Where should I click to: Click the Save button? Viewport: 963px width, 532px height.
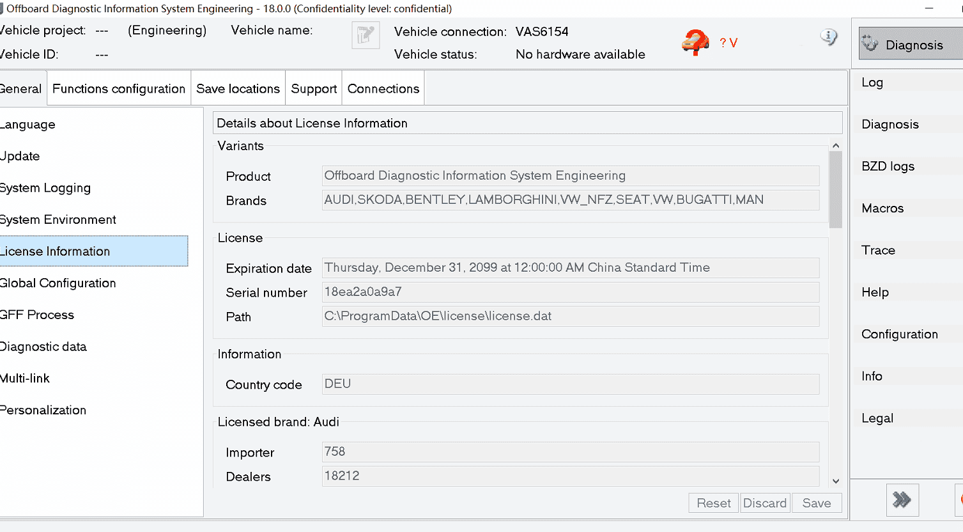tap(817, 503)
